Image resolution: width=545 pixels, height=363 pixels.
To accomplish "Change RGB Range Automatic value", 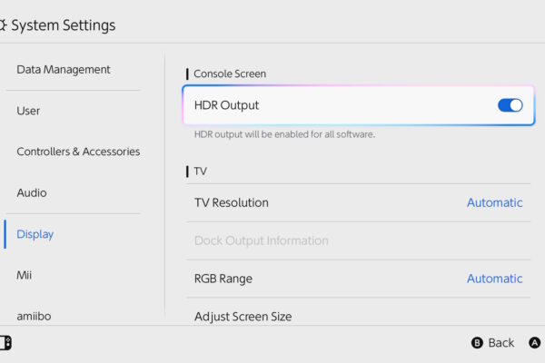I will coord(495,279).
